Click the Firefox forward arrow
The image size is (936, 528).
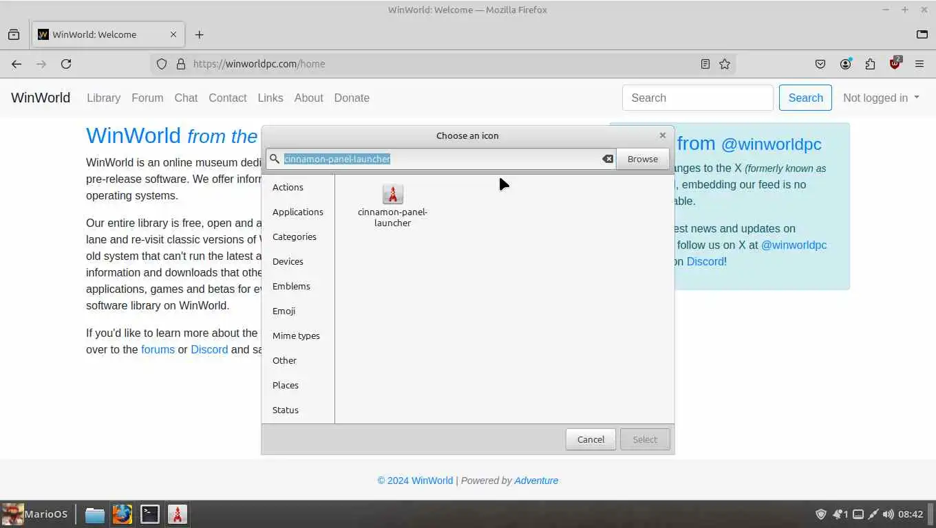(41, 64)
